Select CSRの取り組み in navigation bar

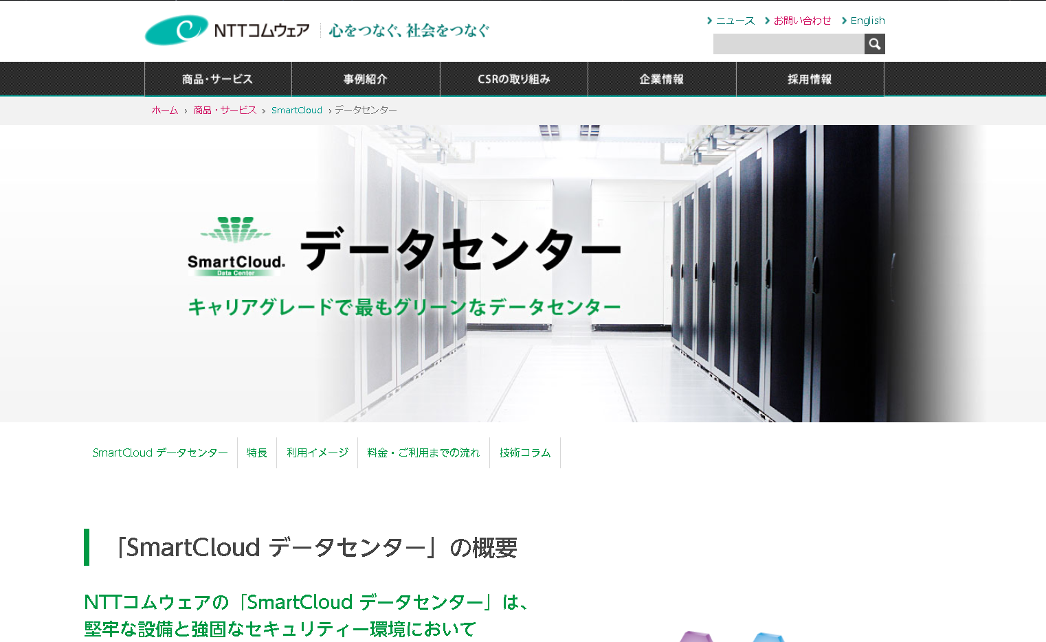click(514, 79)
